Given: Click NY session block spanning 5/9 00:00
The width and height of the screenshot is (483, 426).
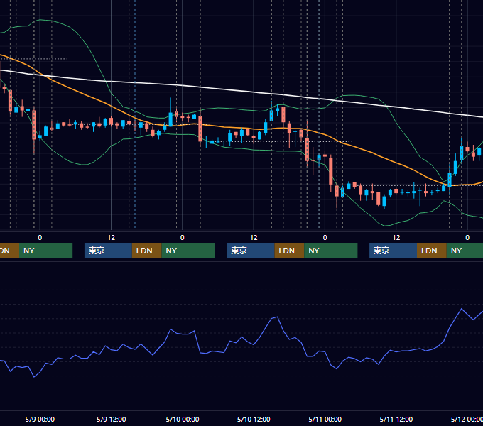Looking at the screenshot, I should [x=45, y=251].
